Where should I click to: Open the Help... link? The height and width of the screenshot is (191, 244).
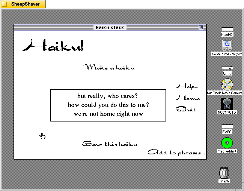tap(187, 86)
